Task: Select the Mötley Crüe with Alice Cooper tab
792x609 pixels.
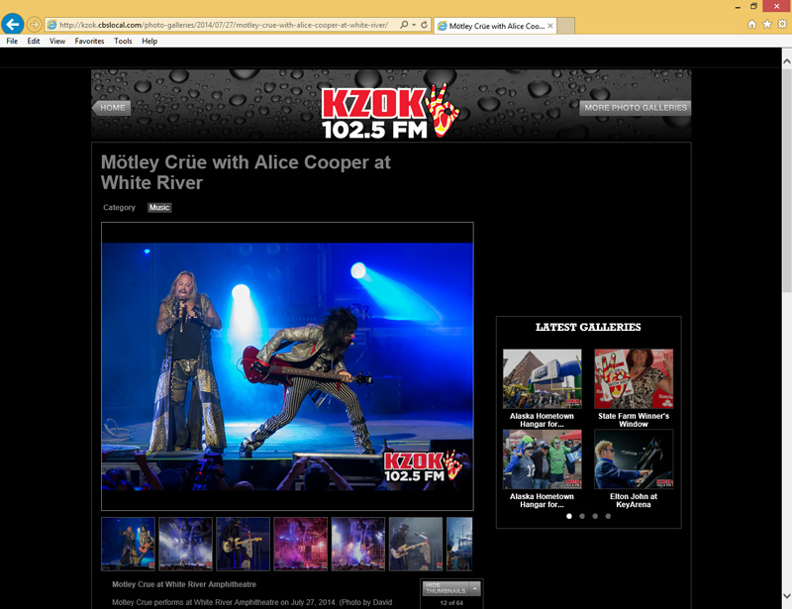Action: coord(495,26)
